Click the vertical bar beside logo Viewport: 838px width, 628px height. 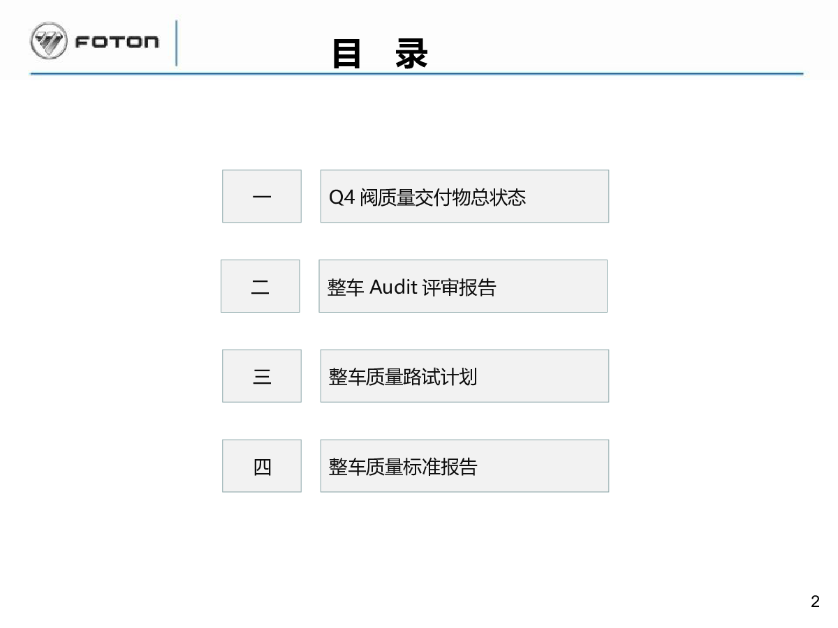coord(177,43)
